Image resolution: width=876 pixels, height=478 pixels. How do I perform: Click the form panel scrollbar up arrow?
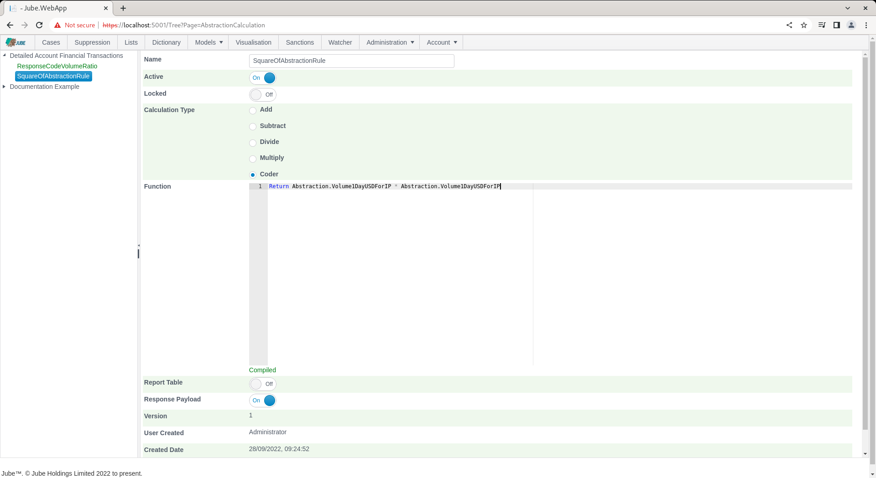pyautogui.click(x=865, y=54)
